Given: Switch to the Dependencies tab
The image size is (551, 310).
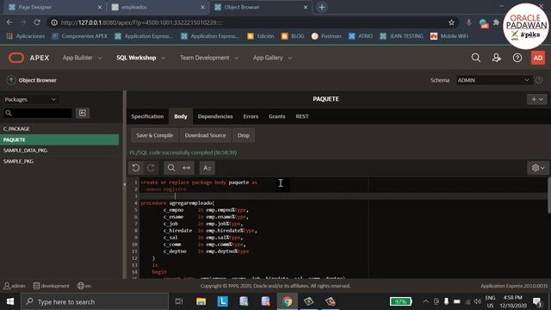Looking at the screenshot, I should pyautogui.click(x=215, y=116).
